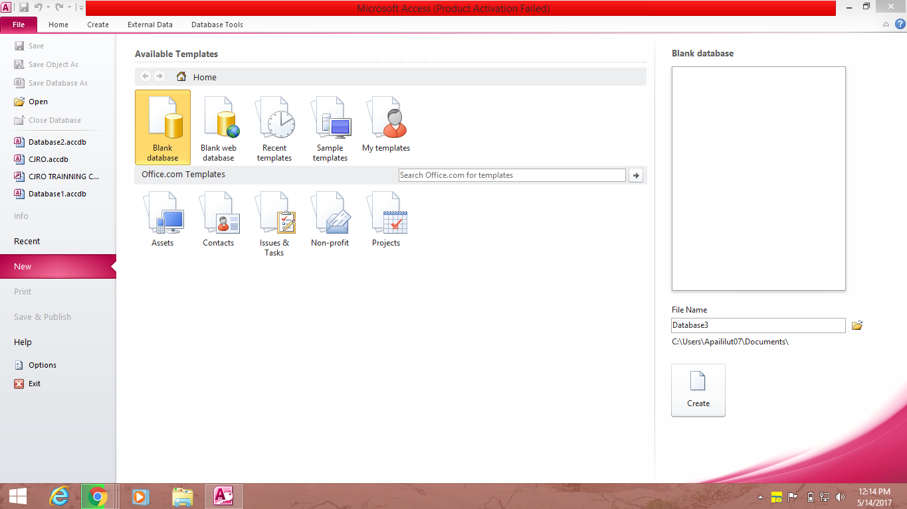Click the battery icon in system tray

click(810, 497)
